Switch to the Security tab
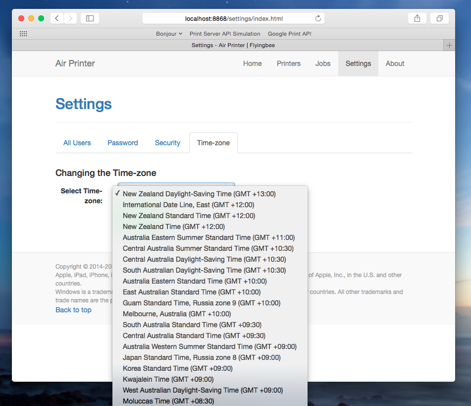Viewport: 471px width, 406px height. [167, 143]
